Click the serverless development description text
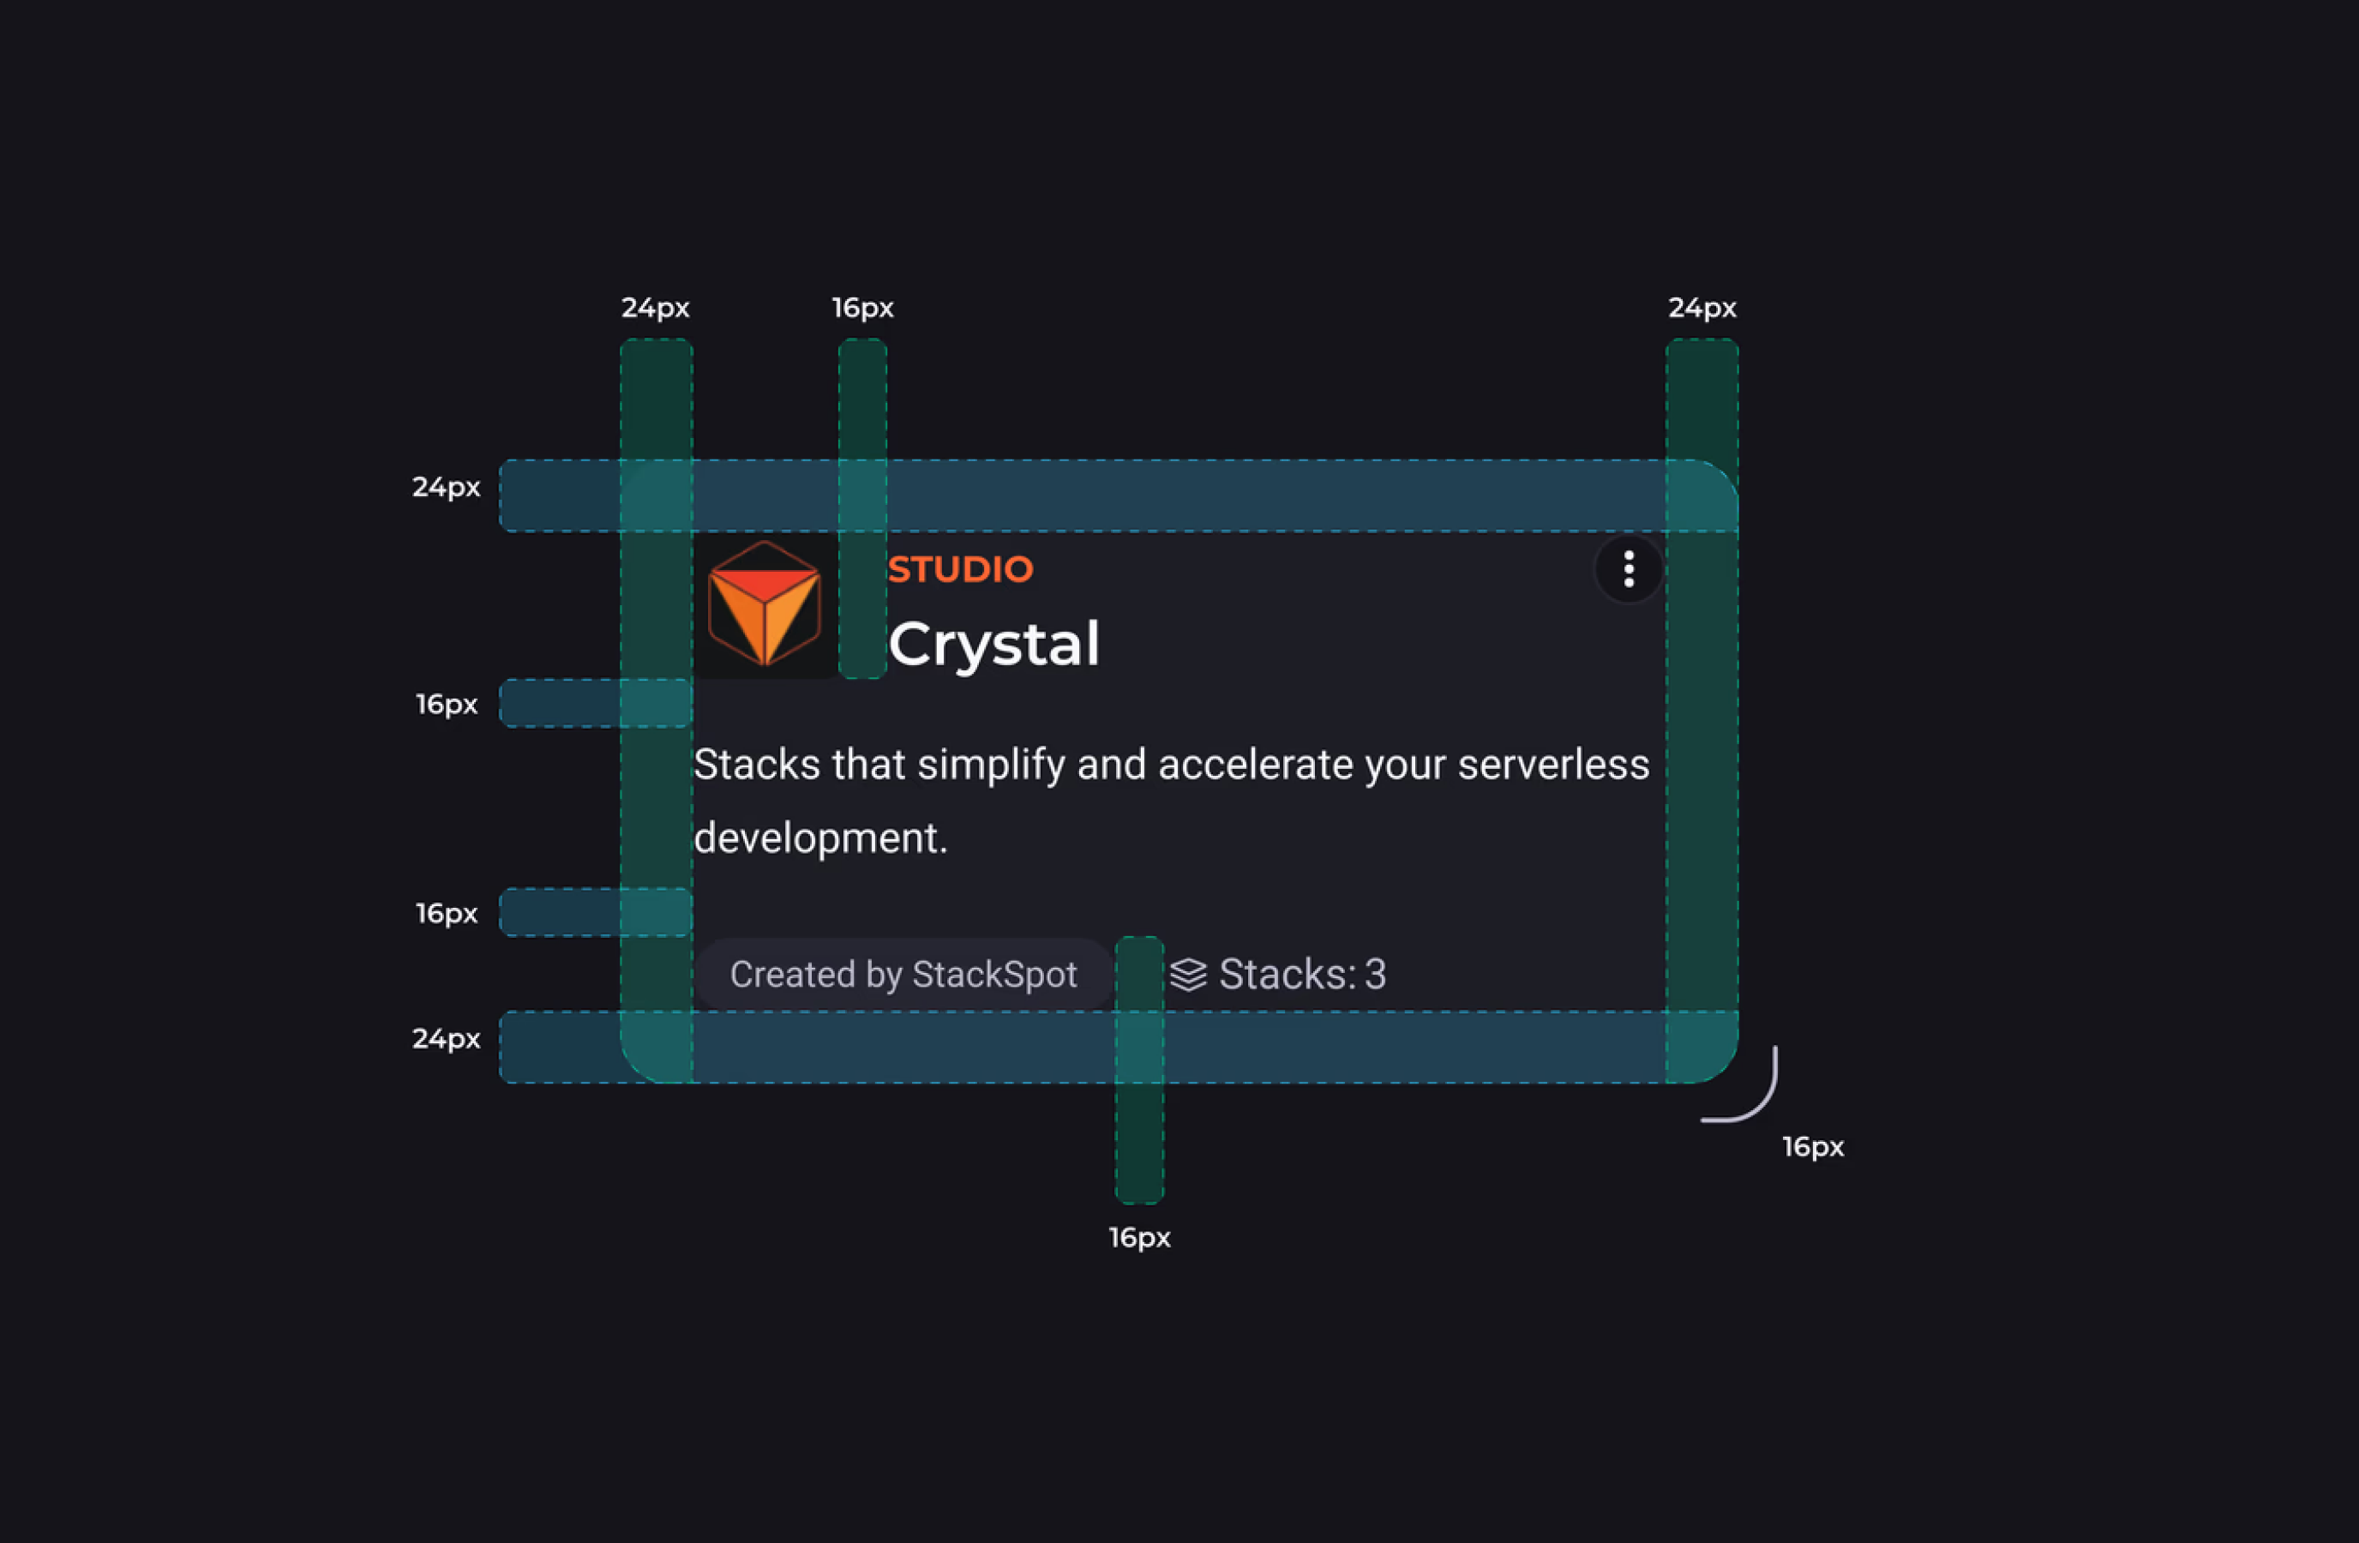2359x1543 pixels. click(x=1171, y=801)
